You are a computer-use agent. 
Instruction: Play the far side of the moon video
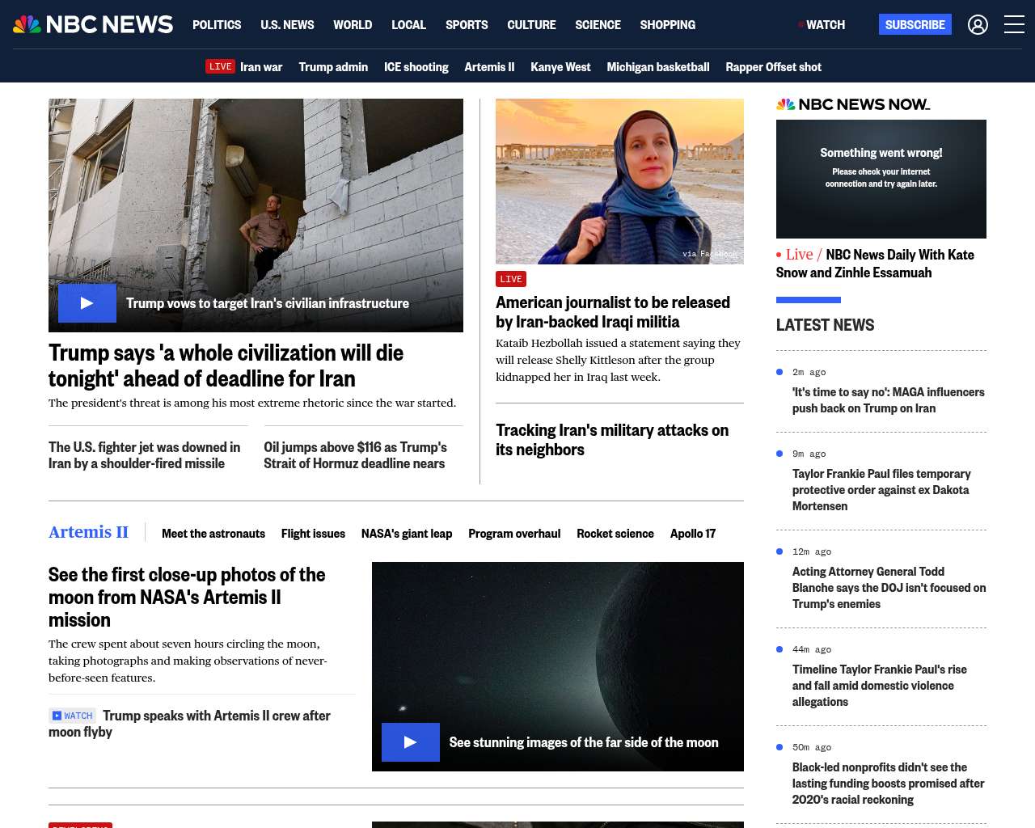[x=411, y=742]
